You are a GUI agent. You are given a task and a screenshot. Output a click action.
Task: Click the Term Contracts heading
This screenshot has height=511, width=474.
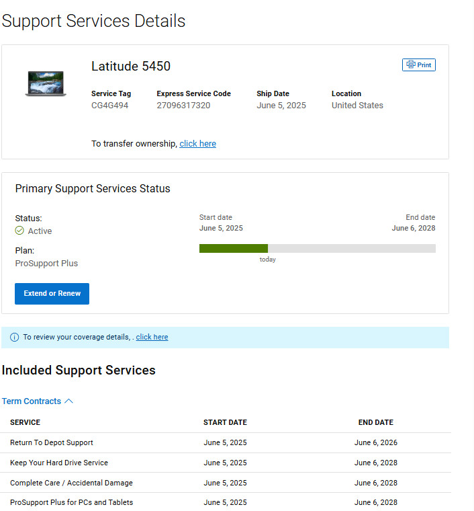(x=32, y=401)
